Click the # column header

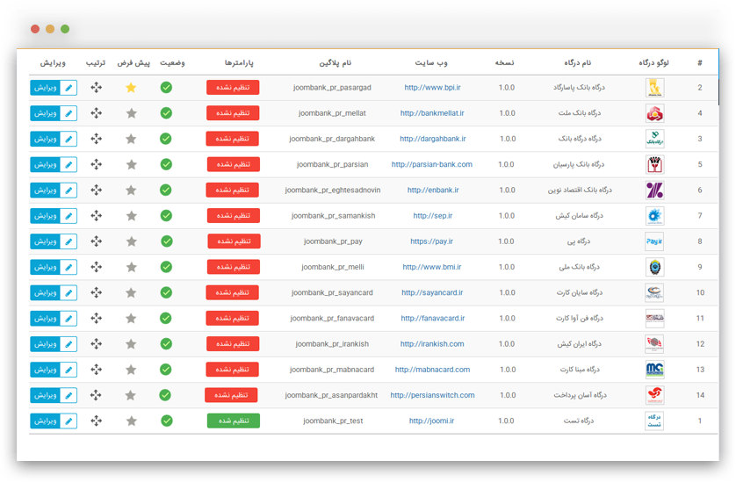point(699,63)
